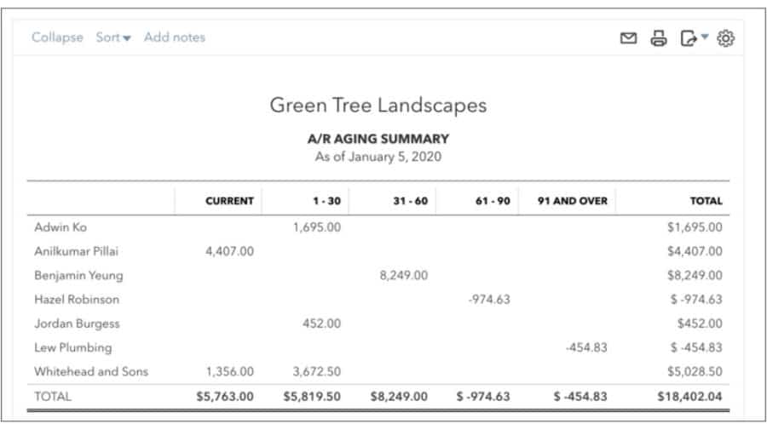The image size is (767, 424).
Task: Click the grand total $18,402.04
Action: pyautogui.click(x=689, y=397)
